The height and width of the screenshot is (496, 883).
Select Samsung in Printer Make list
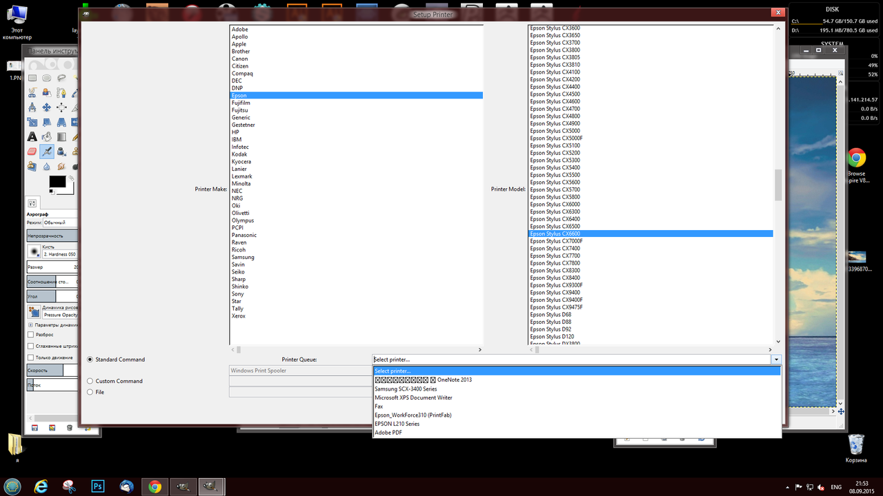pos(357,257)
